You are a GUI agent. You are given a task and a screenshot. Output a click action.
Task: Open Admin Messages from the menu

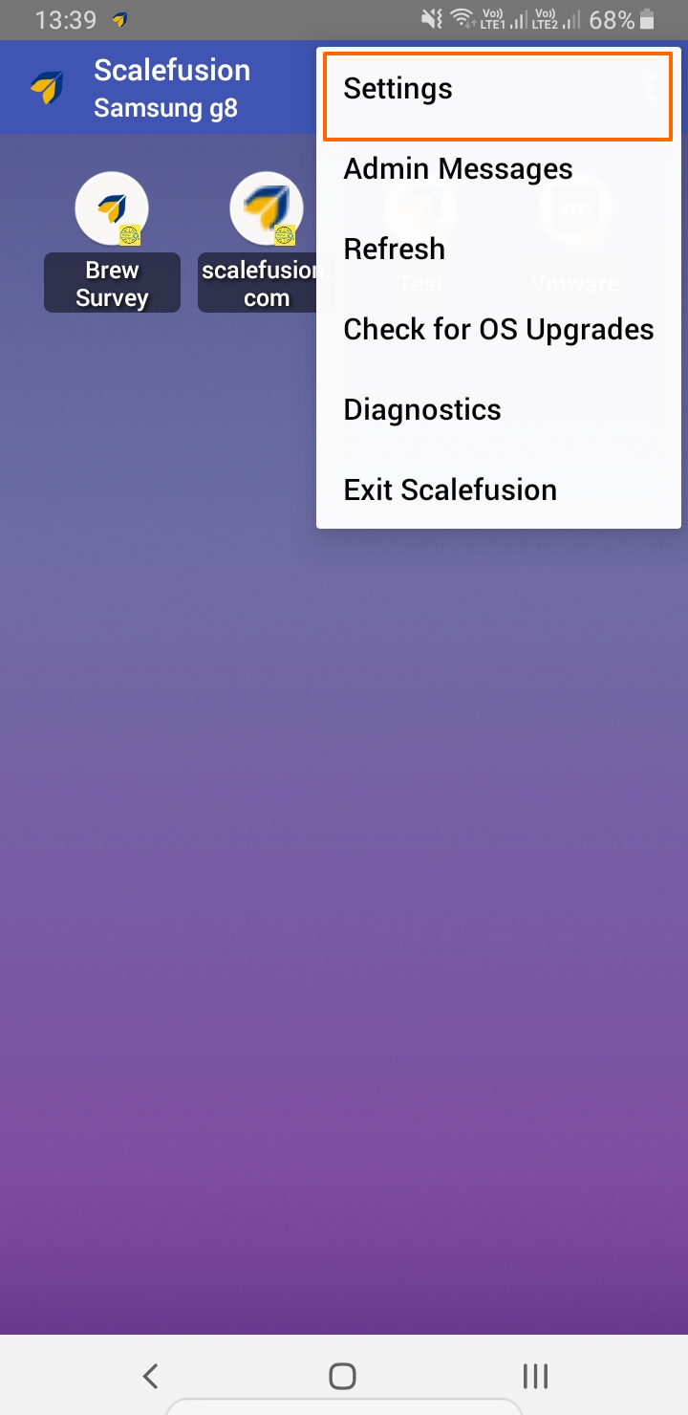498,169
